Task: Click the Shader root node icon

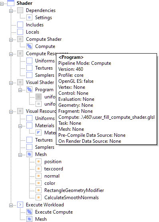Action: (x=11, y=3)
